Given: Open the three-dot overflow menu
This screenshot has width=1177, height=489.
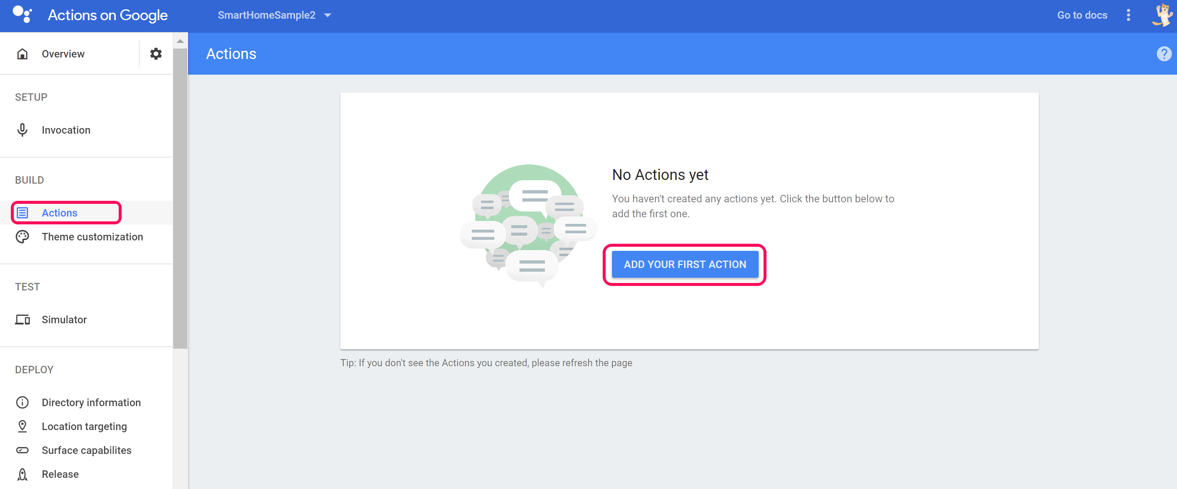Looking at the screenshot, I should tap(1128, 15).
